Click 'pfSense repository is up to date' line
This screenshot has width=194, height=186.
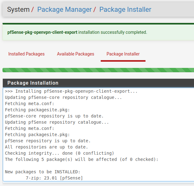click(48, 141)
